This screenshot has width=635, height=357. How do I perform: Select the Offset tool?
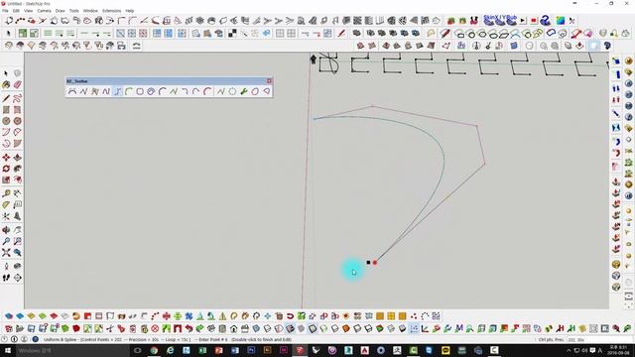tap(18, 179)
